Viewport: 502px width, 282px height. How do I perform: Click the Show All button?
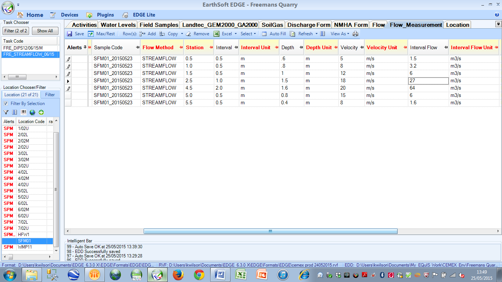[x=45, y=31]
